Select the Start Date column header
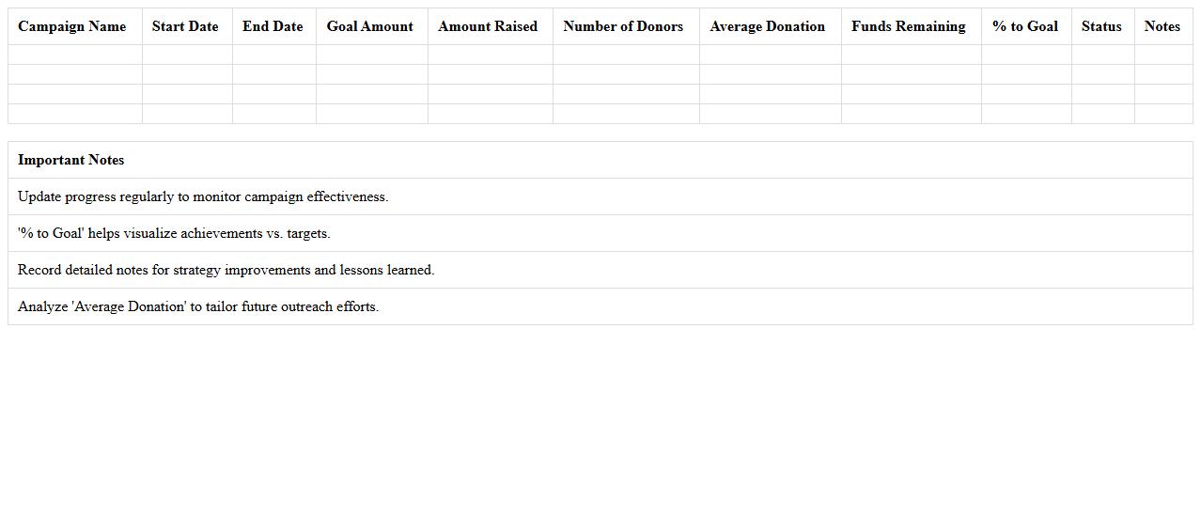Viewport: 1201px width, 517px height. pyautogui.click(x=185, y=26)
